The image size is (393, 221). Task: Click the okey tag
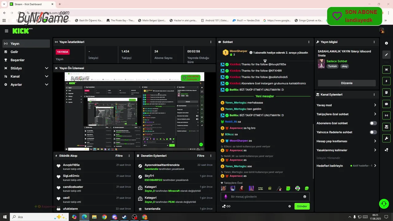click(x=344, y=66)
